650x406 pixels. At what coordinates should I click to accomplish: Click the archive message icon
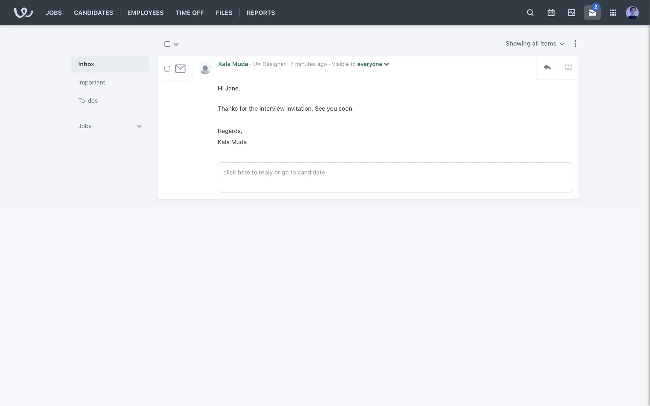click(x=568, y=67)
